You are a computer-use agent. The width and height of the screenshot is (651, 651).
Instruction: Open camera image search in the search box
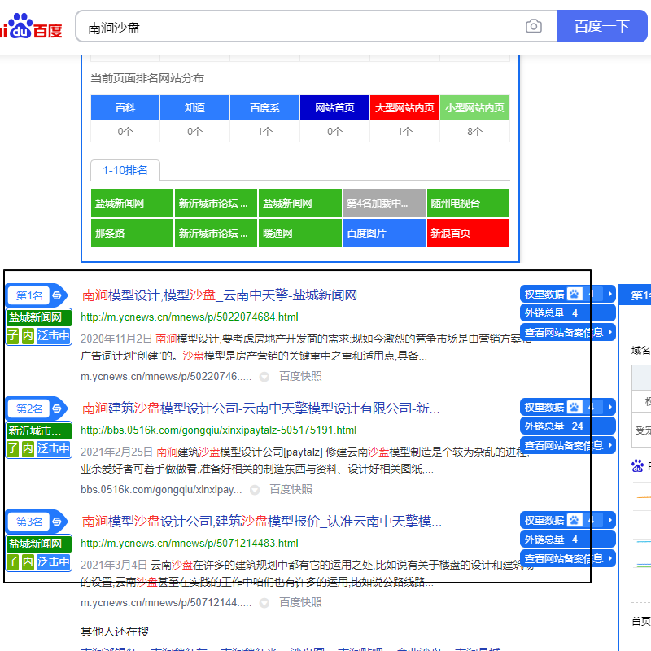click(x=534, y=26)
